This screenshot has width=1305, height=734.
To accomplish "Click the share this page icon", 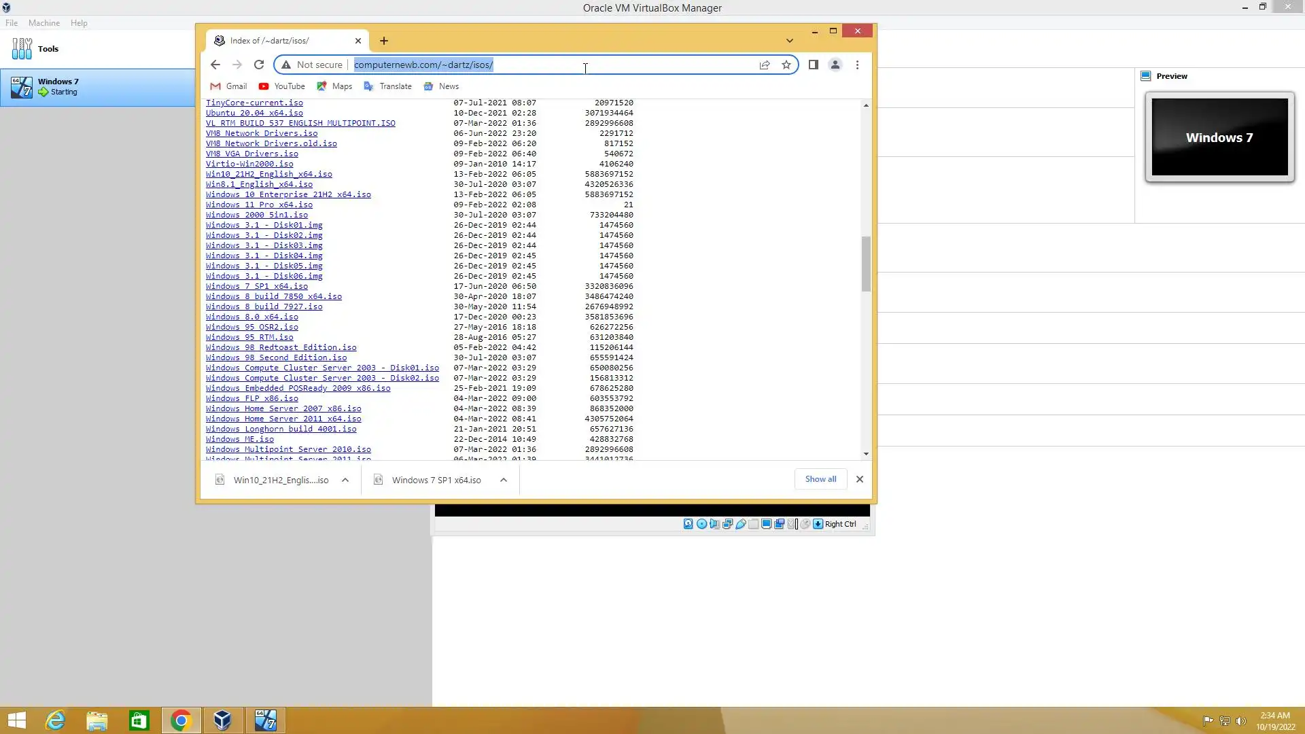I will tap(765, 65).
